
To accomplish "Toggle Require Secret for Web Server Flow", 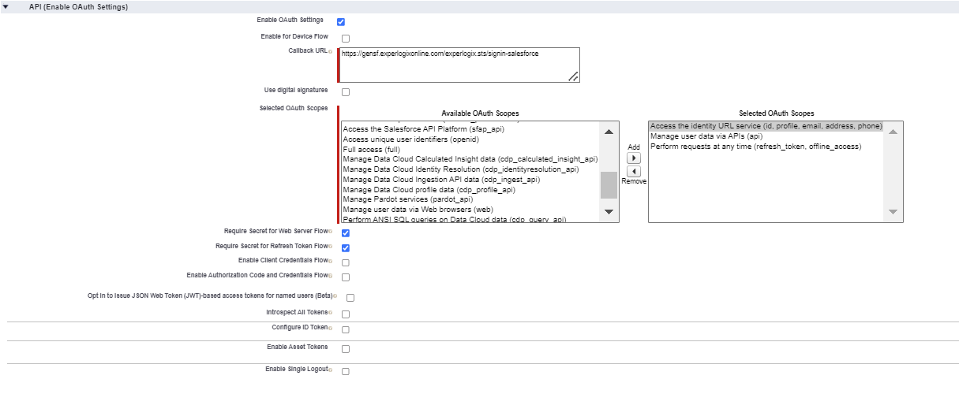I will click(346, 233).
